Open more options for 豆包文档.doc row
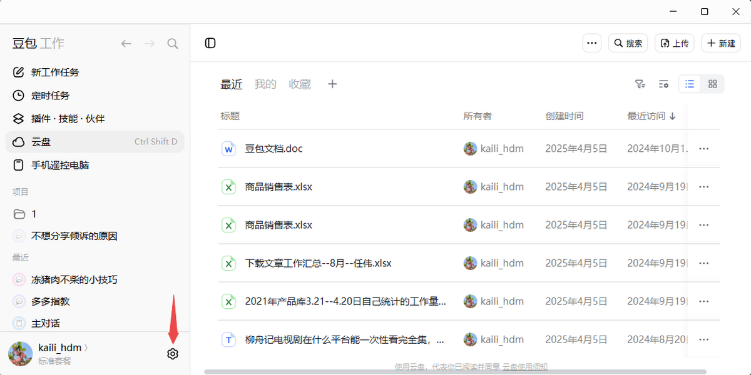This screenshot has width=751, height=375. pyautogui.click(x=703, y=149)
